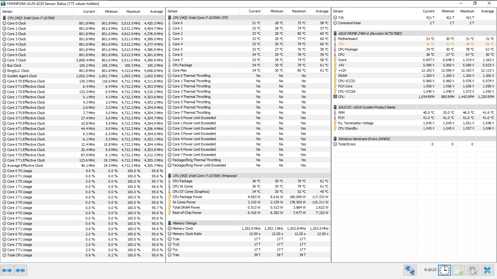Click the thermometer icon beside Core Max
The image size is (497, 279).
click(170, 70)
